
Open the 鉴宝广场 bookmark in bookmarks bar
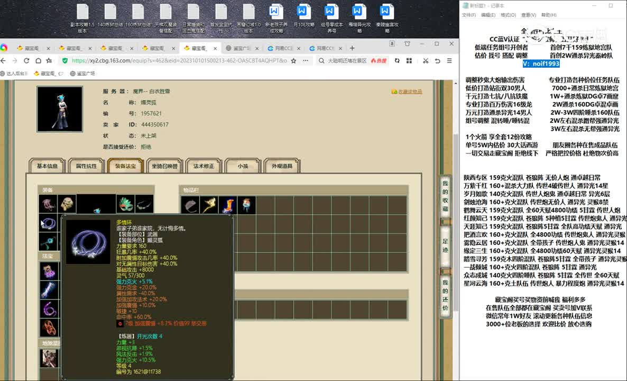[82, 74]
